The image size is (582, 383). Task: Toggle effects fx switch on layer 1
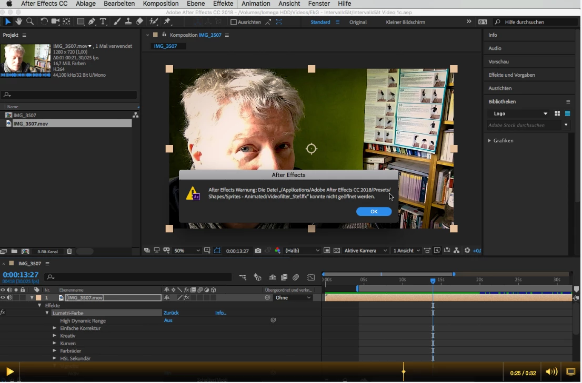[187, 298]
